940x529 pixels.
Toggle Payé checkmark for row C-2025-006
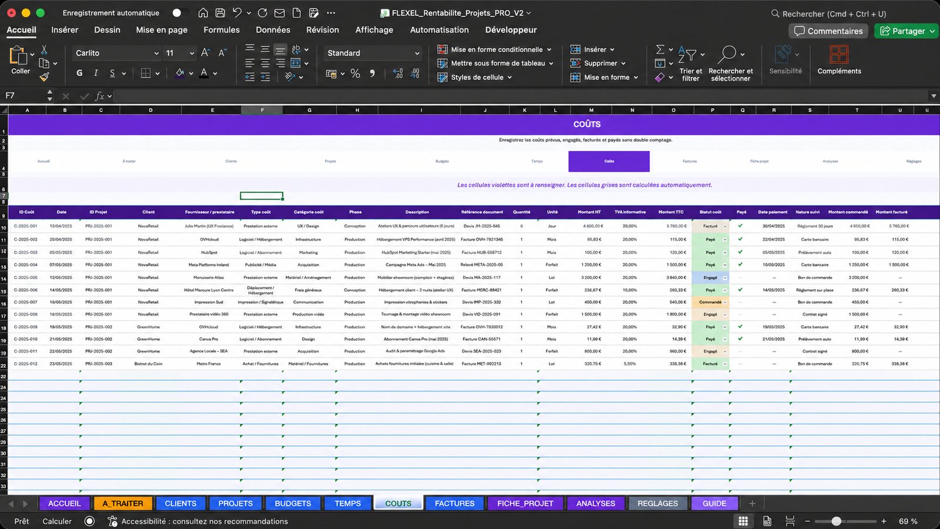click(x=740, y=290)
